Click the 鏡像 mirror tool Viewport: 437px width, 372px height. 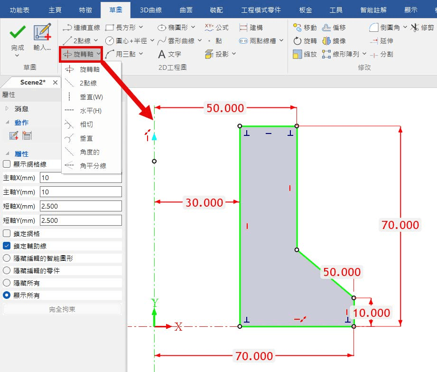[x=334, y=41]
